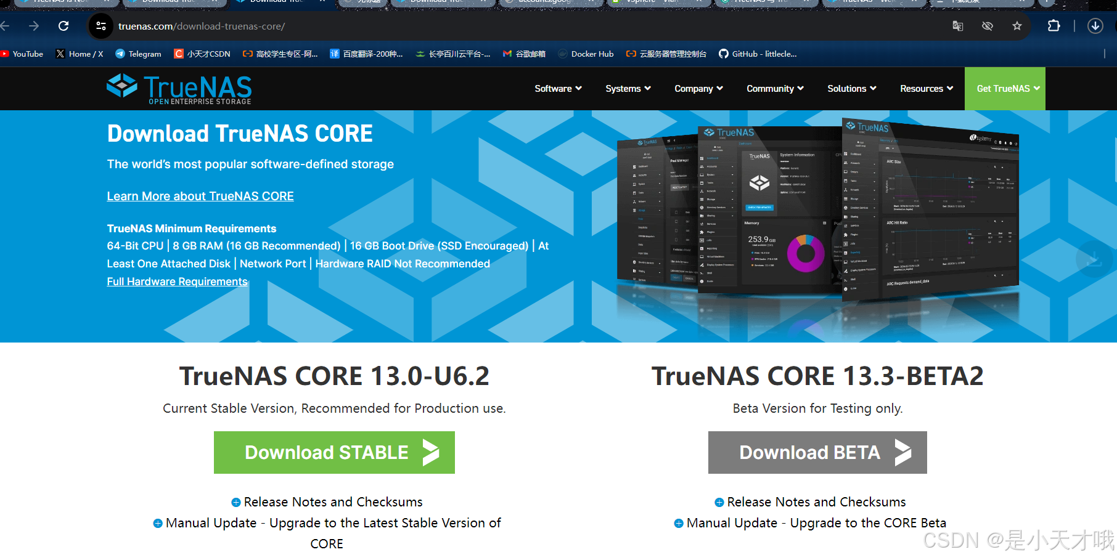Click the browser forward arrow
The height and width of the screenshot is (560, 1117).
34,26
